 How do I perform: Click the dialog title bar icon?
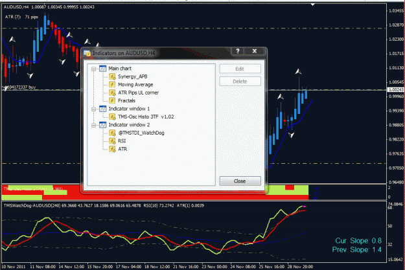tap(87, 53)
